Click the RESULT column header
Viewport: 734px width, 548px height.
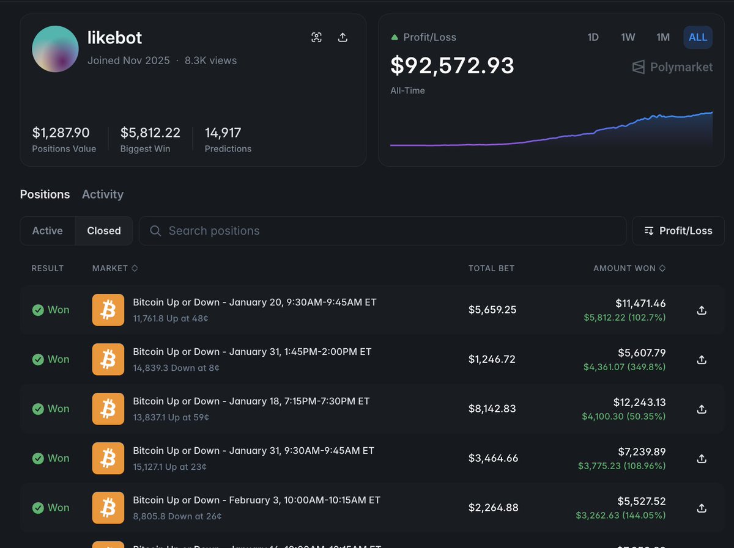pyautogui.click(x=48, y=268)
